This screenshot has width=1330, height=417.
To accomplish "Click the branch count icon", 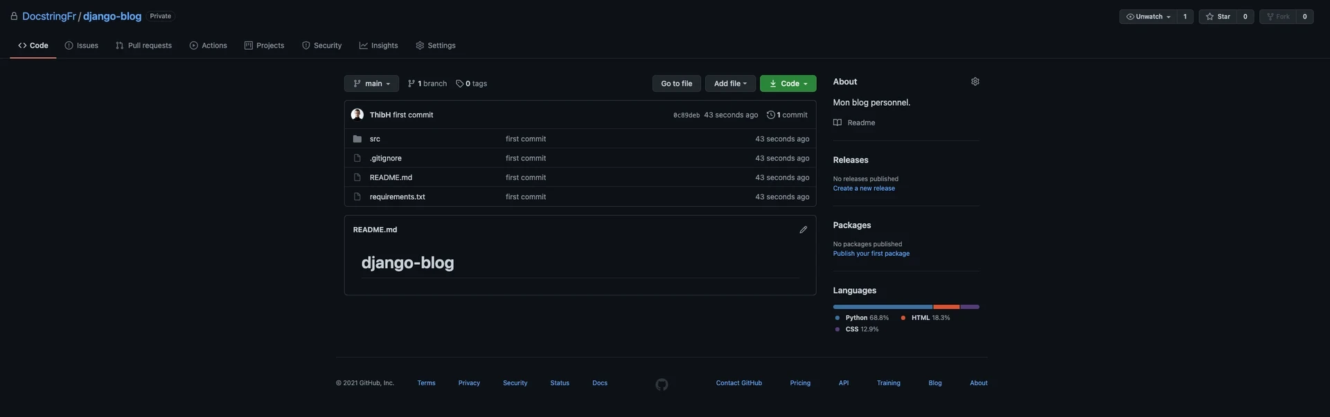I will coord(411,84).
